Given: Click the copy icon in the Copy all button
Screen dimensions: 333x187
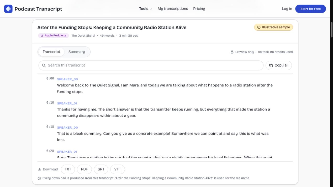Looking at the screenshot, I should [271, 65].
